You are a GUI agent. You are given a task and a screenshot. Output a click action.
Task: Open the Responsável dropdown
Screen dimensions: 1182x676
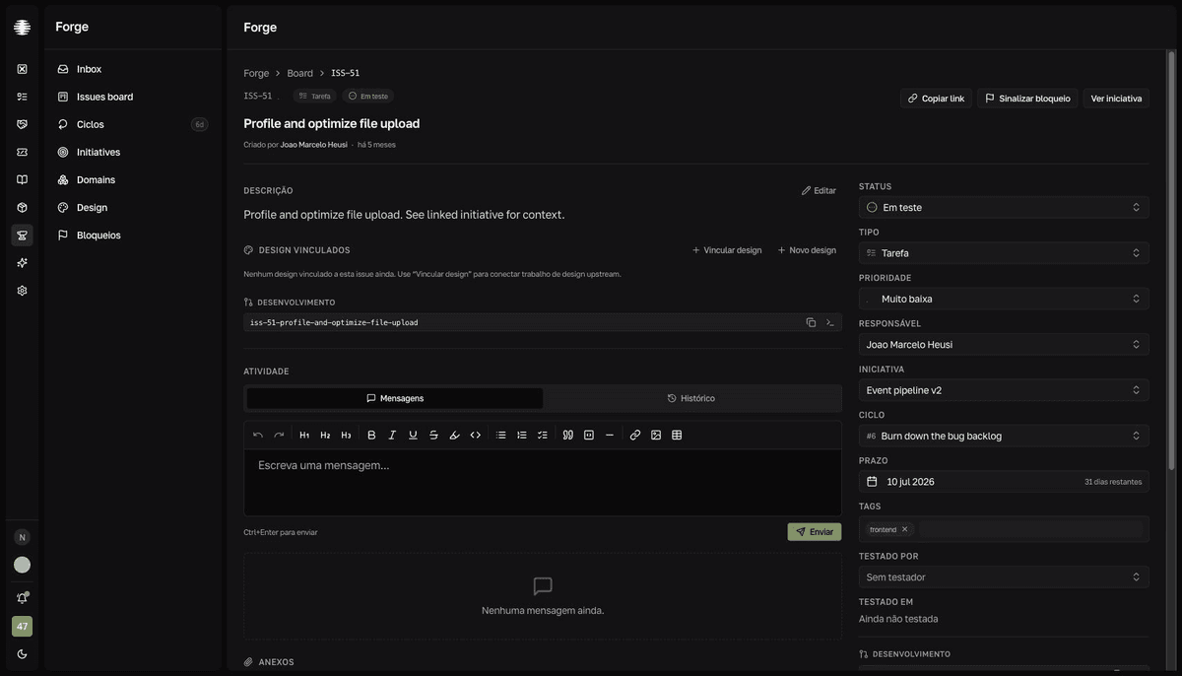[x=1004, y=344]
